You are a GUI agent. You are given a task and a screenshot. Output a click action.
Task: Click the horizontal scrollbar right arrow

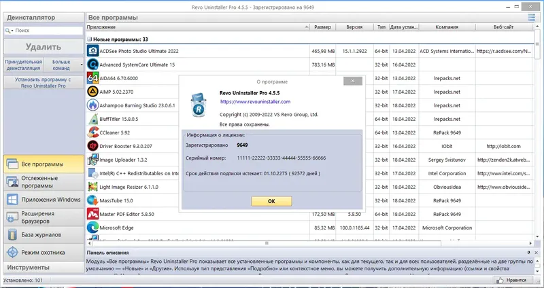pos(530,243)
